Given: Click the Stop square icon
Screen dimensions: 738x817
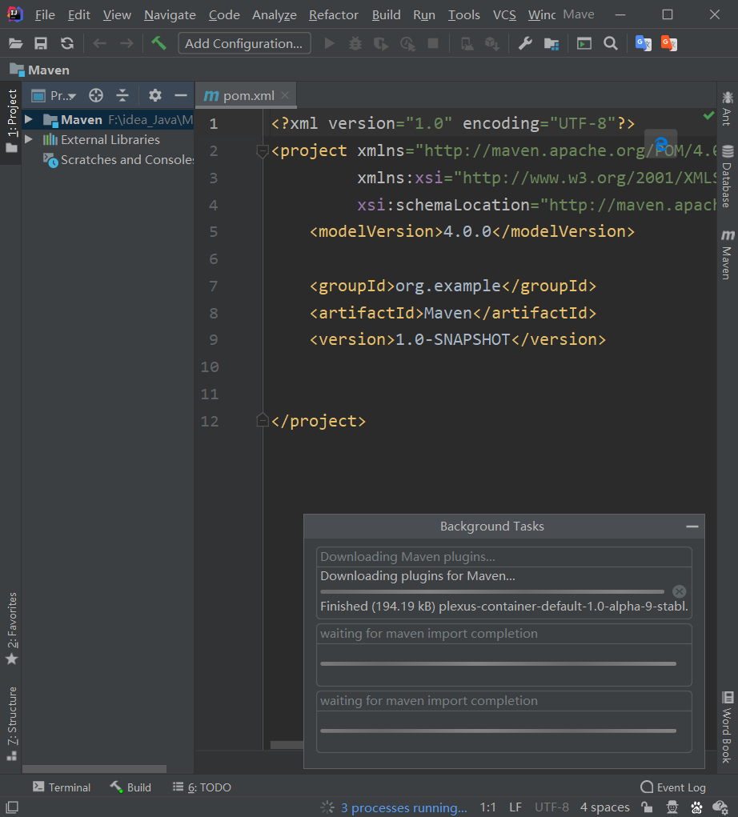Looking at the screenshot, I should pos(432,43).
